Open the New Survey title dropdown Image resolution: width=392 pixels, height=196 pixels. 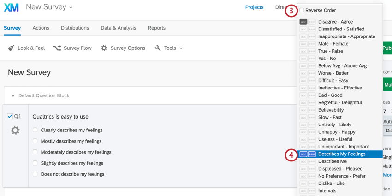click(71, 7)
